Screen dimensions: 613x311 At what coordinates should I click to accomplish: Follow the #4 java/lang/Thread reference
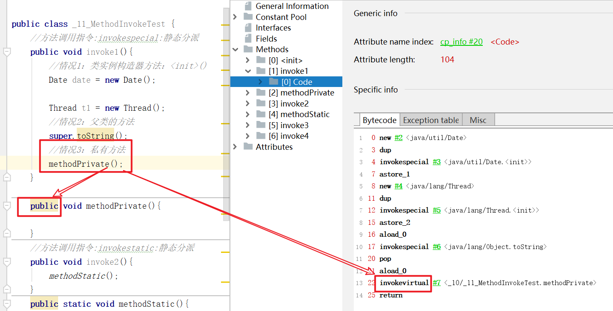point(399,186)
